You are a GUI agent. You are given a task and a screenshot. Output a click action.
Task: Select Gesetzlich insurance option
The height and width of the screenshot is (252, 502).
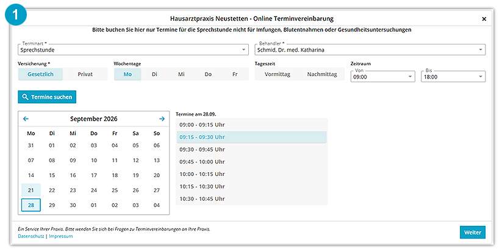tap(40, 74)
